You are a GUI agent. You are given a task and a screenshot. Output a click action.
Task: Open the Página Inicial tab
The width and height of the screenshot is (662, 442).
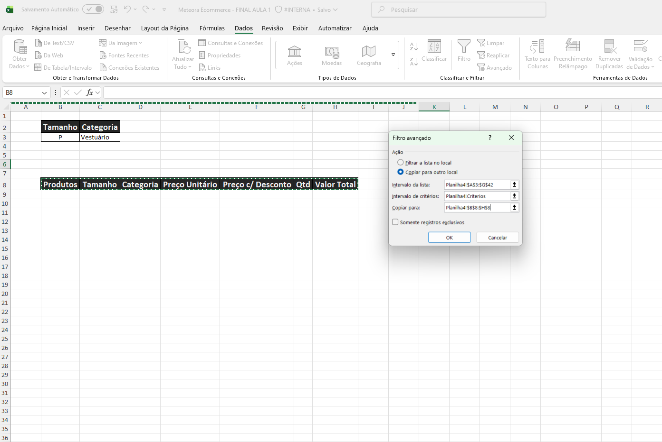coord(49,28)
